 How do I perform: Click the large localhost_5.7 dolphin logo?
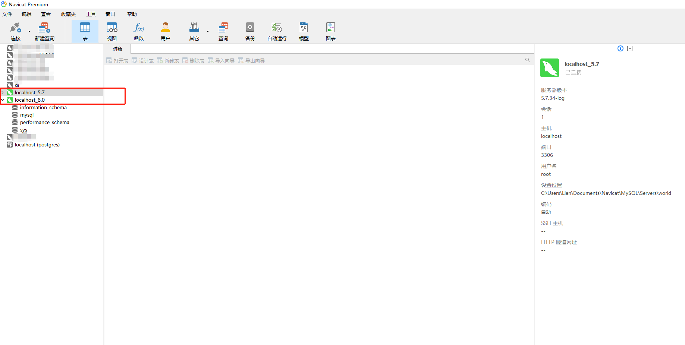550,68
